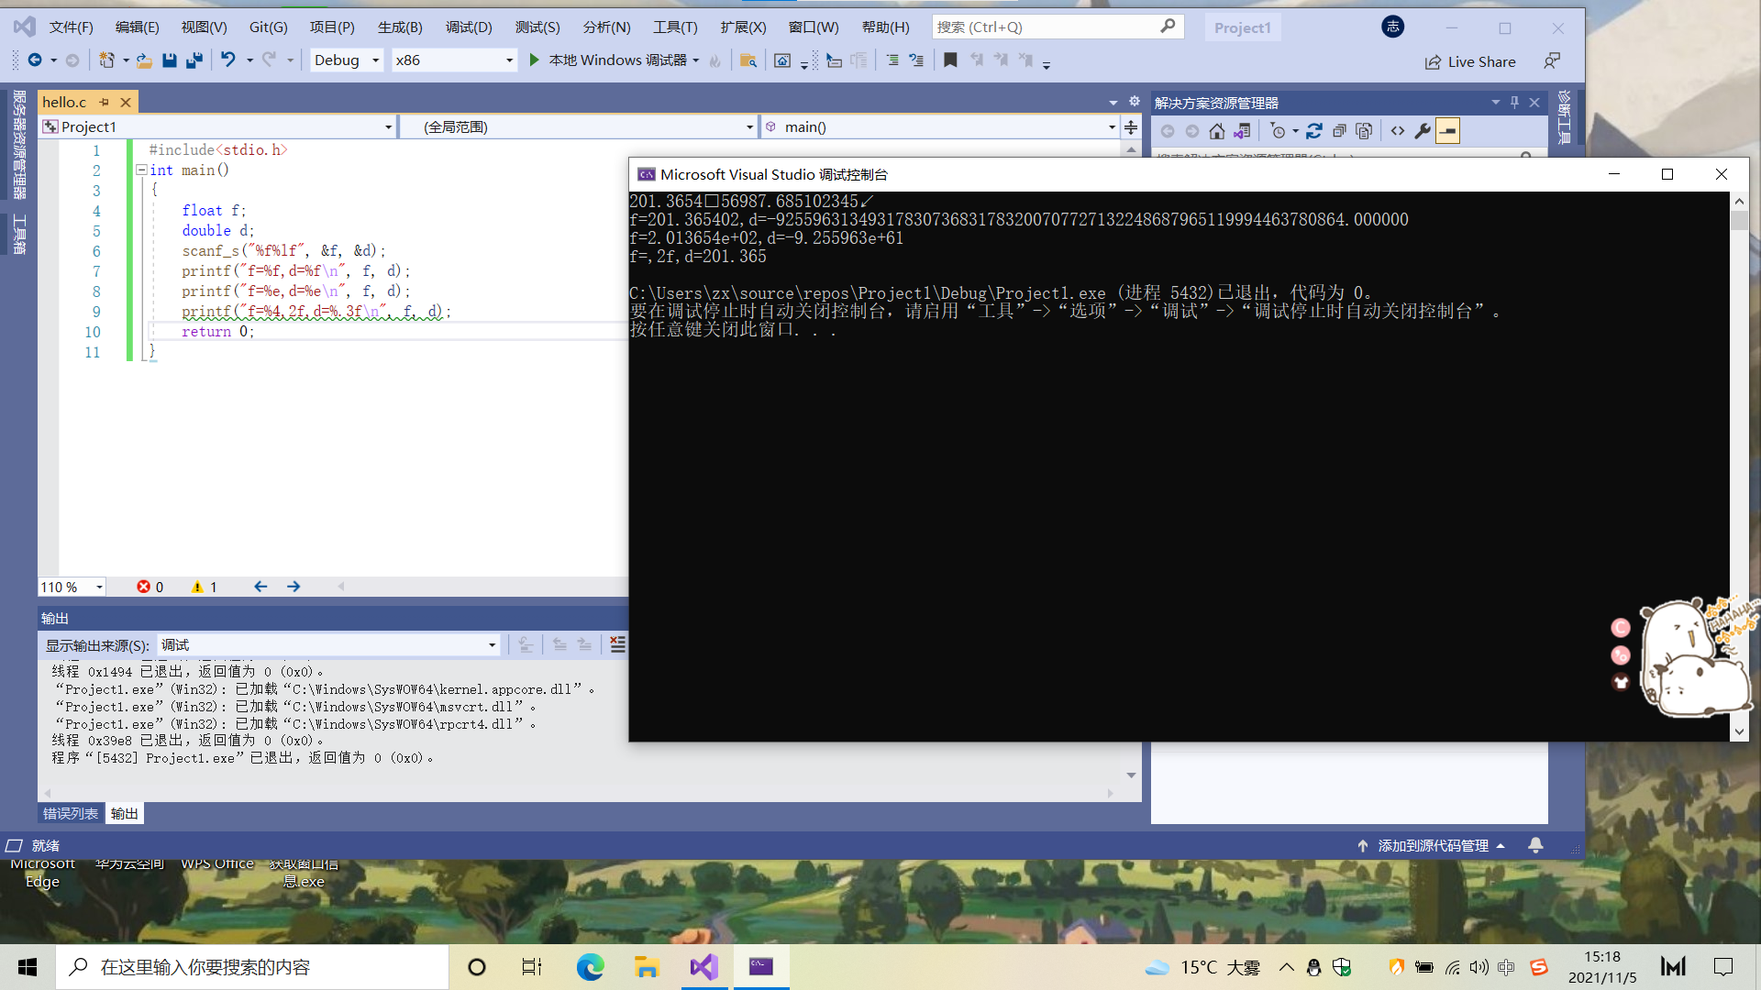This screenshot has height=990, width=1761.
Task: Toggle auto-hide pin on Solution Explorer panel
Action: [1514, 102]
